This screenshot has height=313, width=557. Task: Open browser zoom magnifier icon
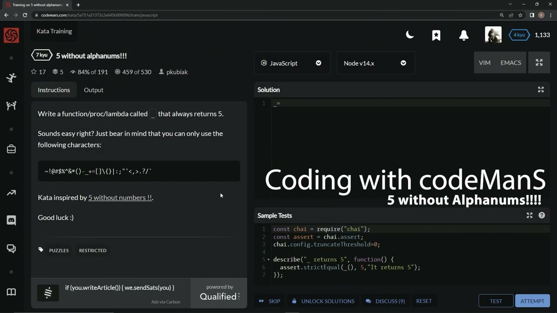coord(502,15)
